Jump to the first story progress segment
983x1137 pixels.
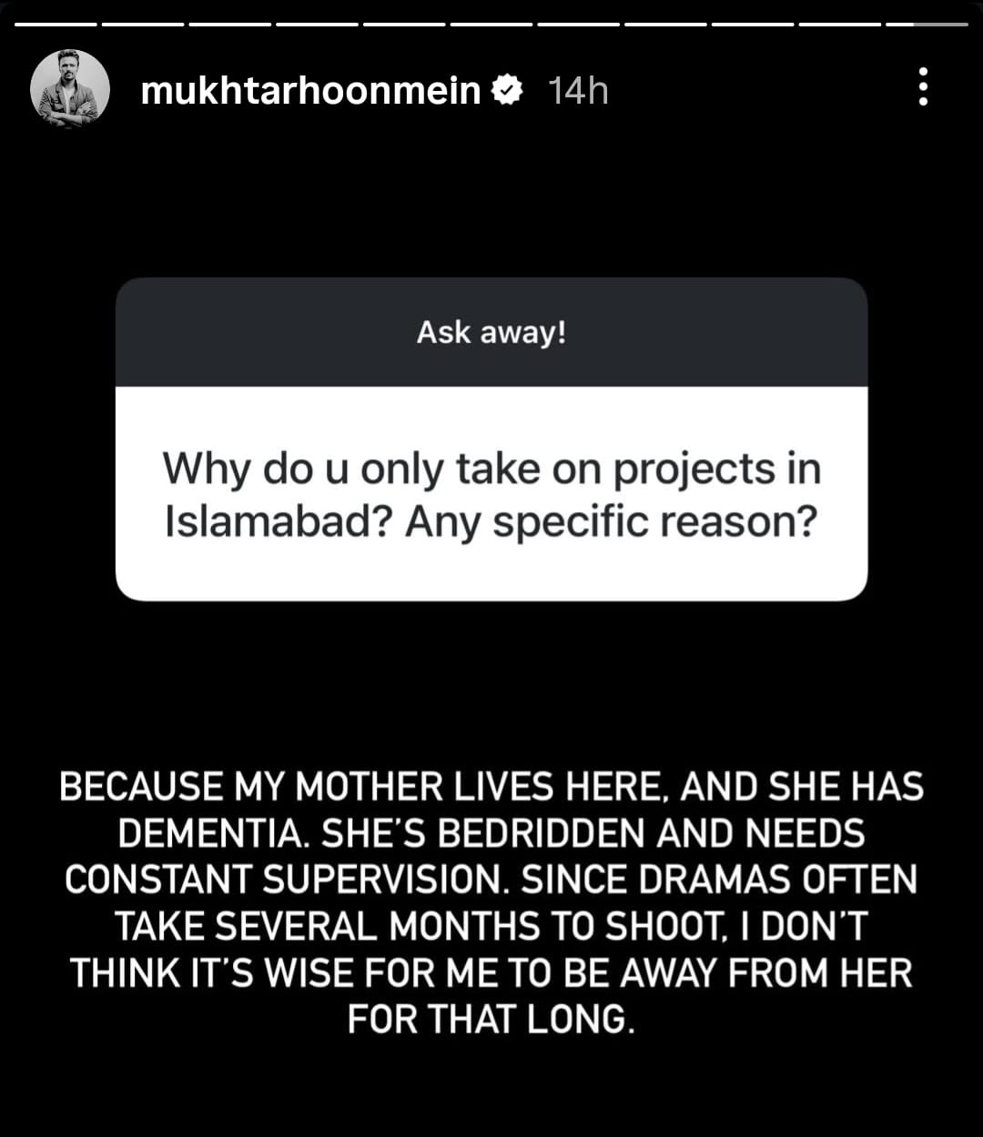(x=56, y=24)
